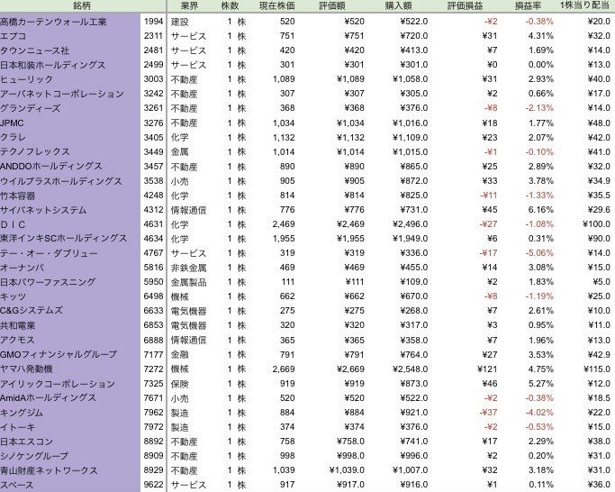Screen dimensions: 615x492
Task: Click the ¥42.9 dividend cell
Action: tap(599, 355)
